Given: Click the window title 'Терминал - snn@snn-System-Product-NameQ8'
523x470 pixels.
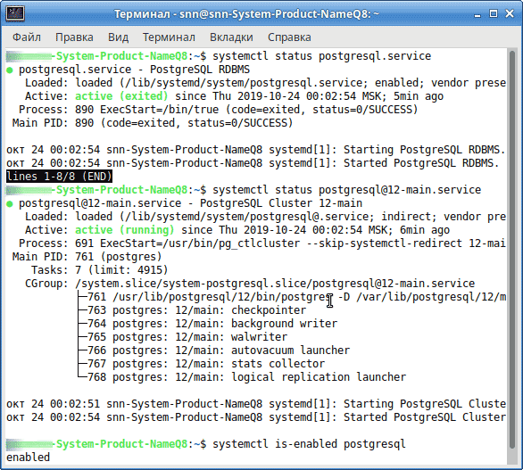Looking at the screenshot, I should click(247, 14).
